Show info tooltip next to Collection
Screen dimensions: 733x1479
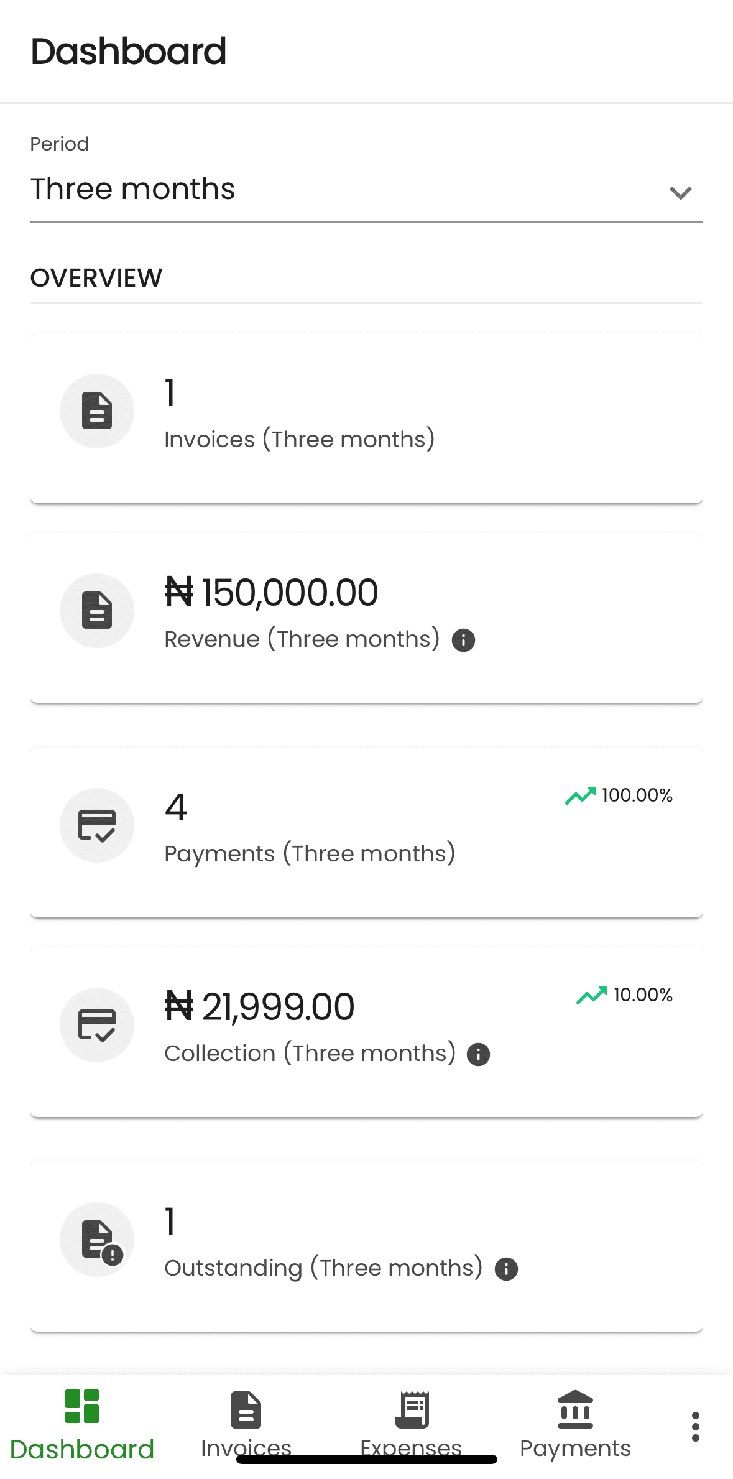coord(478,1054)
